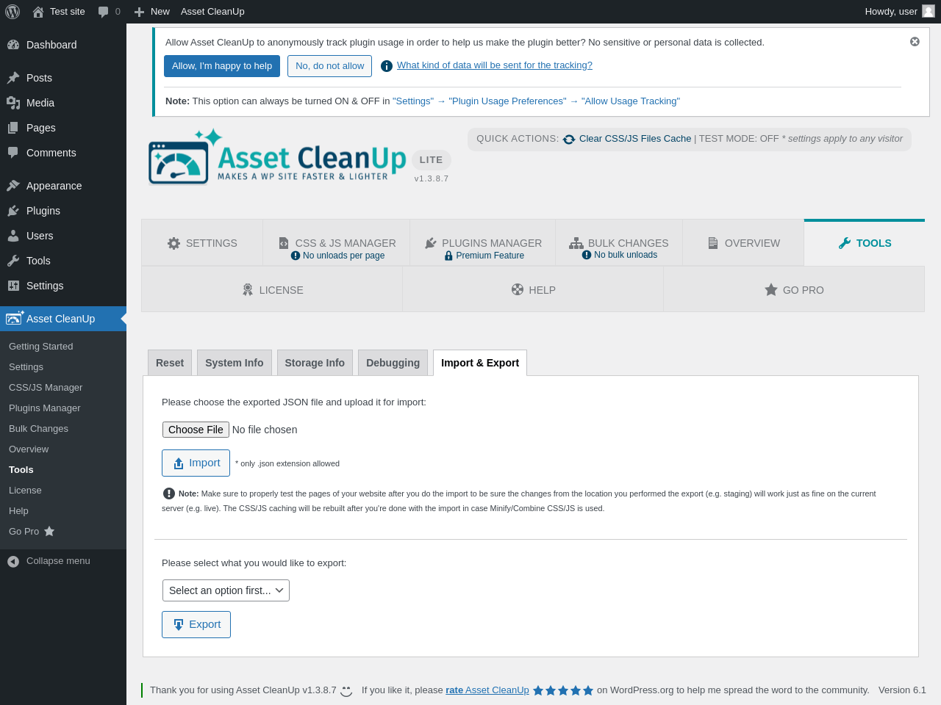Click the star icon on GO PRO tab

[x=771, y=289]
